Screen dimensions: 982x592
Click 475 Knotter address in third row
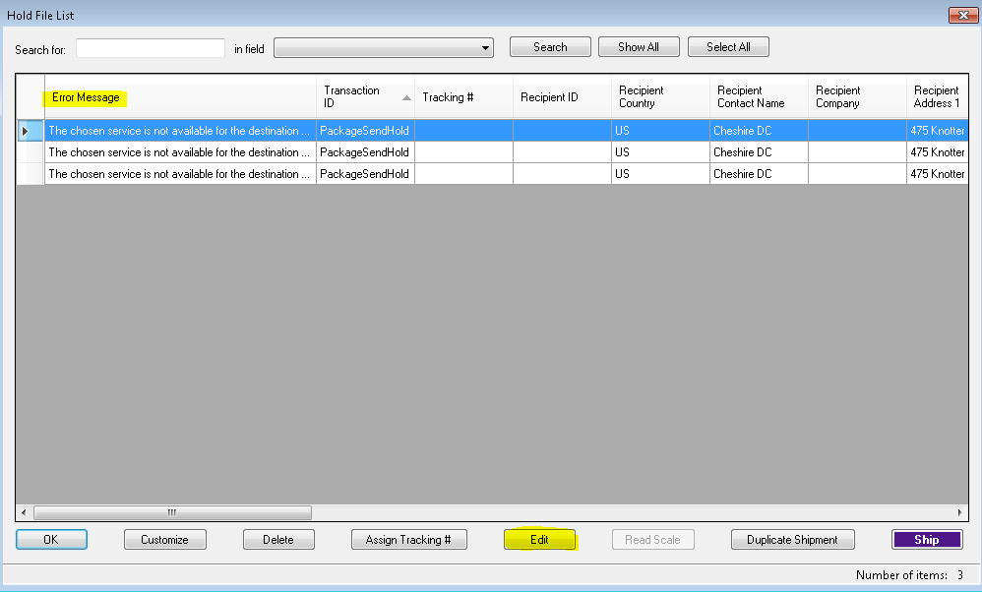point(937,174)
